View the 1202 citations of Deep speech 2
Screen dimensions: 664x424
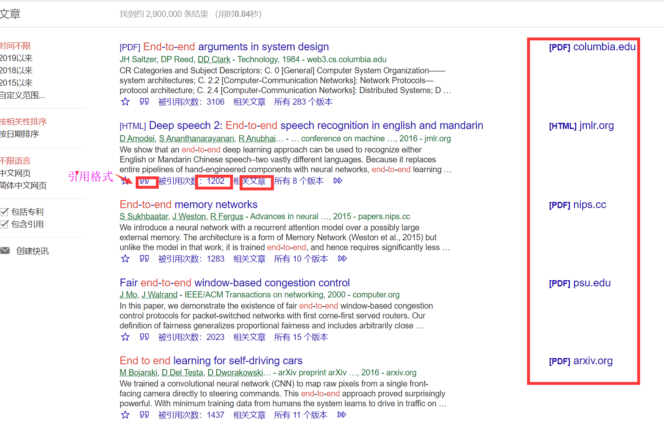click(191, 181)
